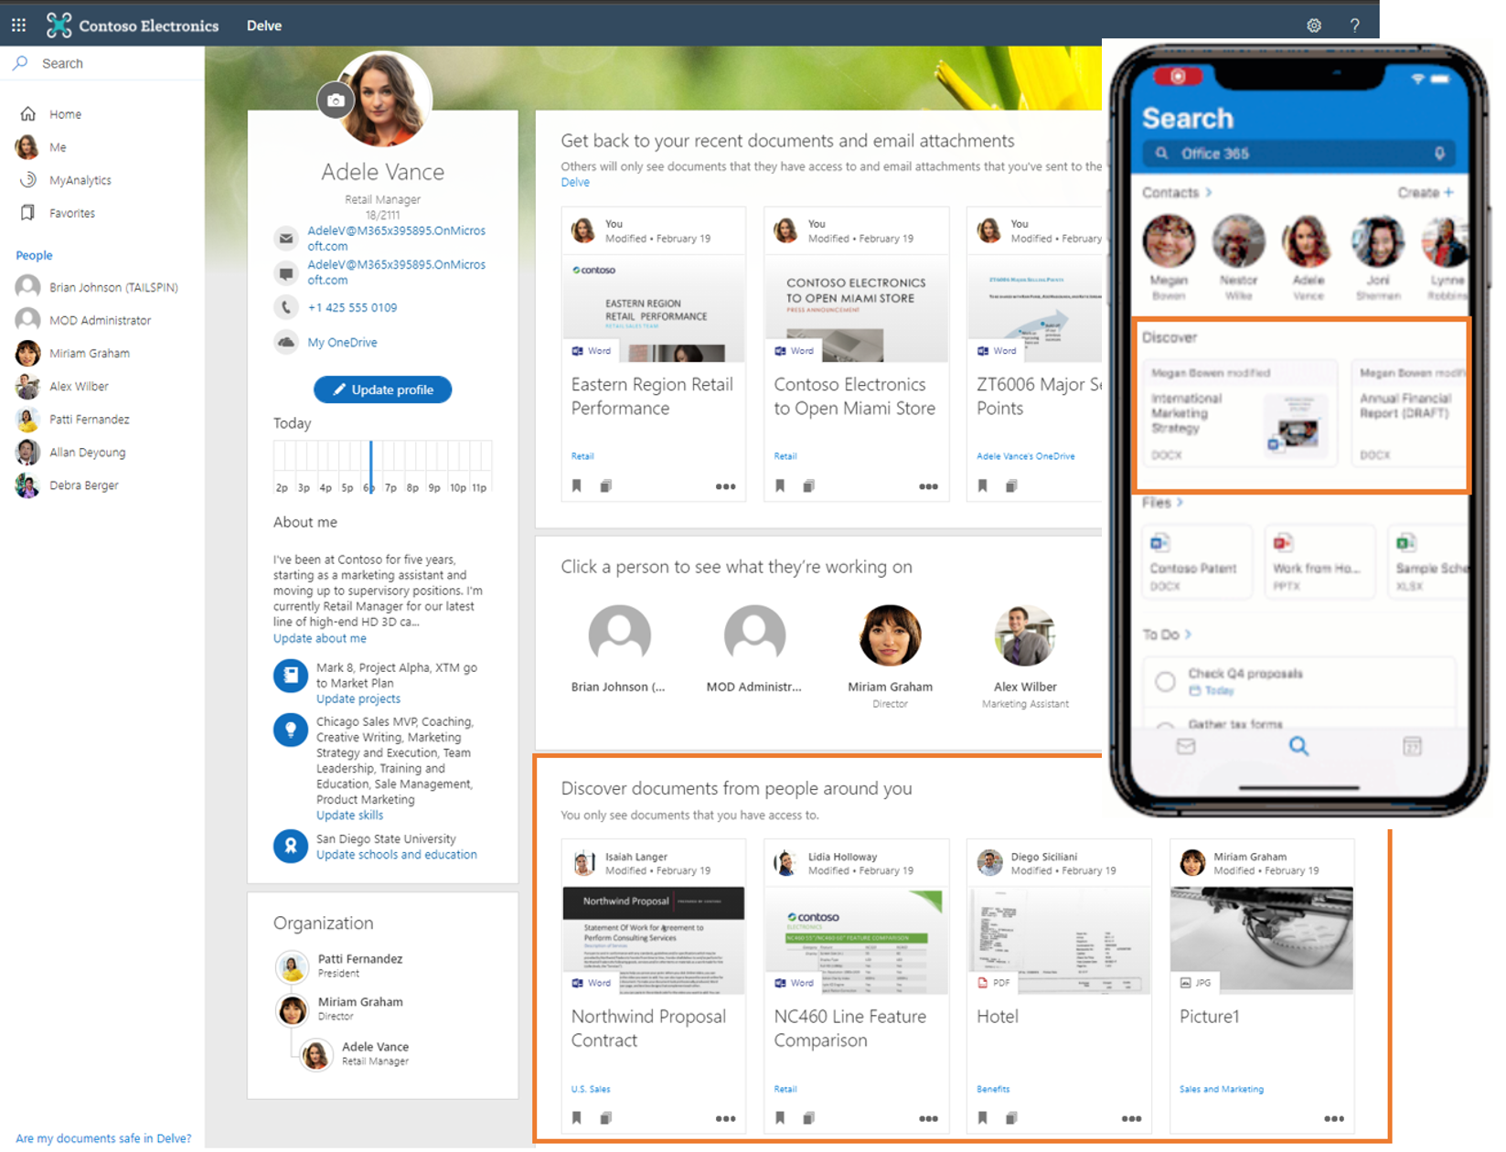This screenshot has height=1152, width=1506.
Task: Tap the Office 365 search box on phone
Action: [1298, 154]
